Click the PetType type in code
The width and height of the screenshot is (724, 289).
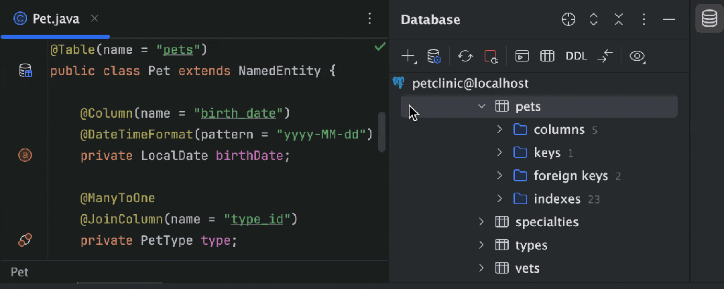[x=167, y=241]
